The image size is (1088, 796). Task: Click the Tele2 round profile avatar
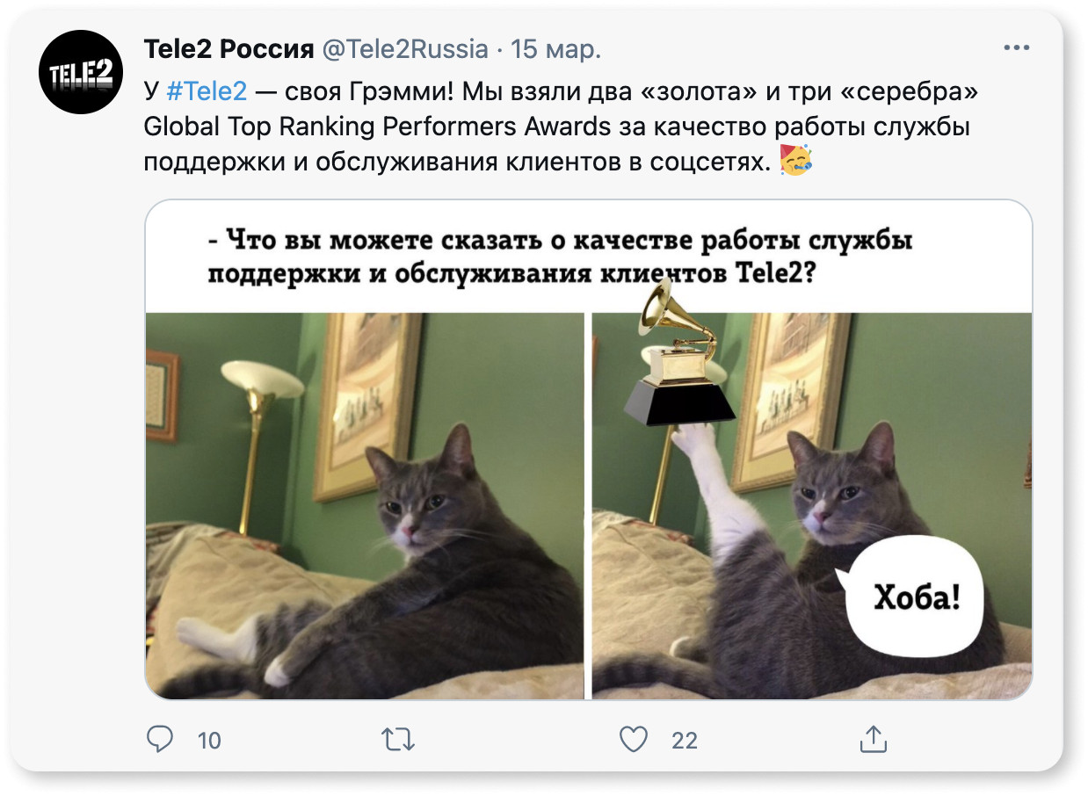[x=81, y=72]
